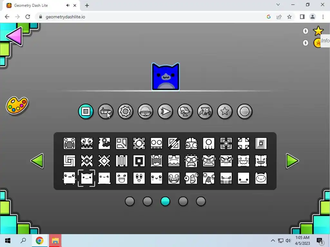This screenshot has height=247, width=330.
Task: Bookmark this page with the star
Action: pyautogui.click(x=289, y=17)
